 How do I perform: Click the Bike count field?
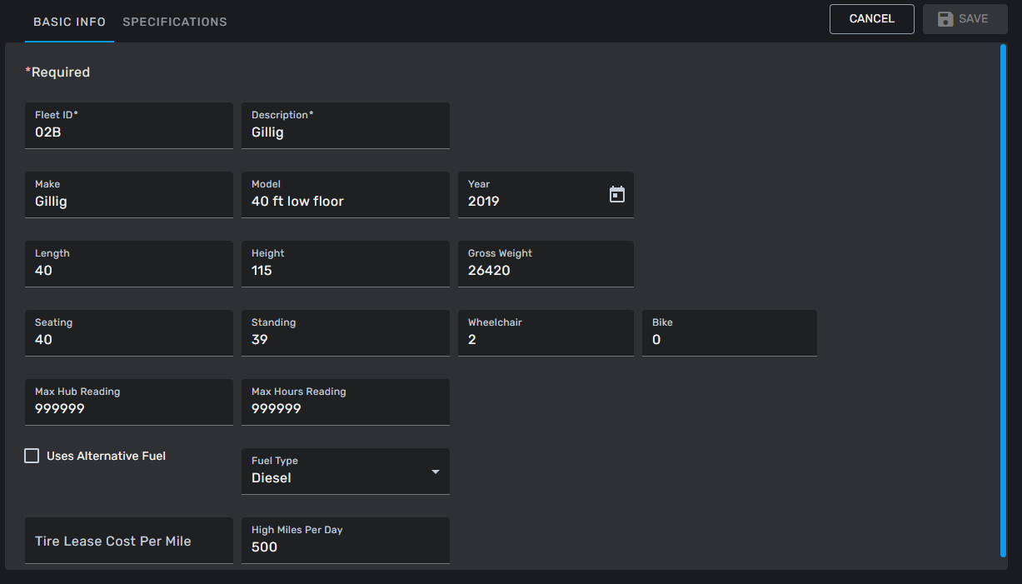tap(728, 339)
